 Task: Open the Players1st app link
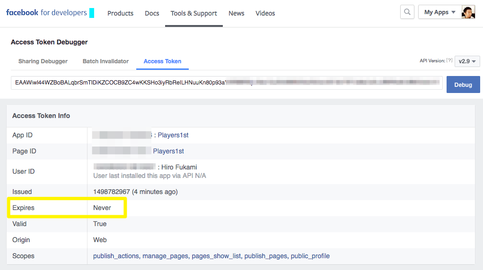tap(173, 135)
